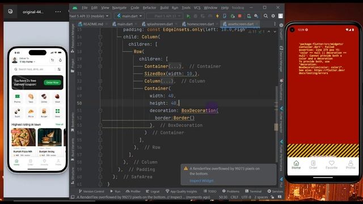363x204 pixels.
Task: Open Profiler tool window
Action: coord(133,192)
